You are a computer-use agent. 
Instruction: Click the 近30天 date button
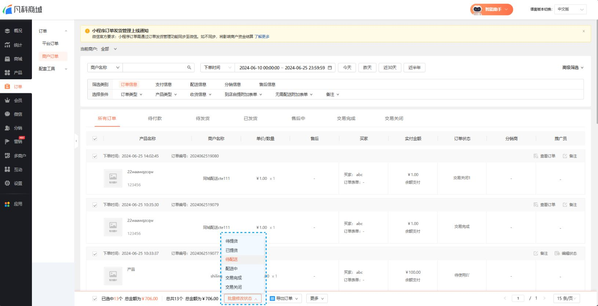point(390,68)
